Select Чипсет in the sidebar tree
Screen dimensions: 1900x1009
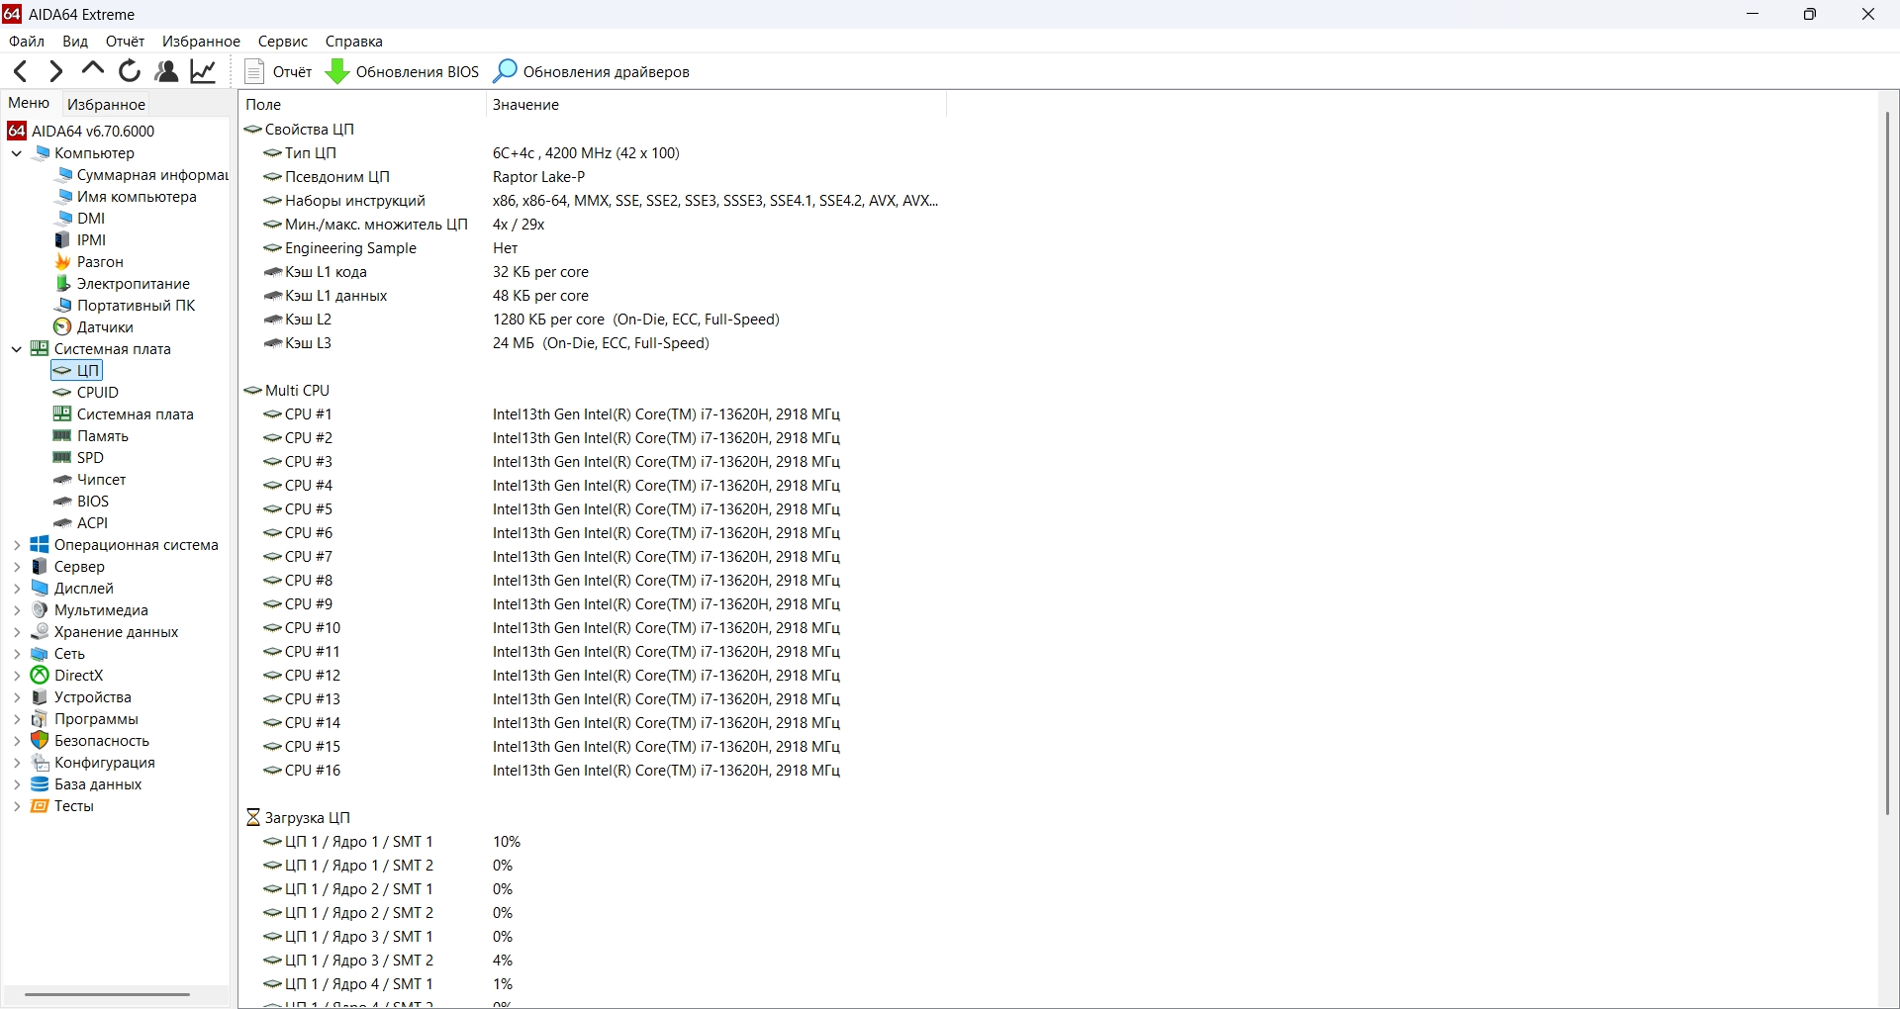click(90, 480)
